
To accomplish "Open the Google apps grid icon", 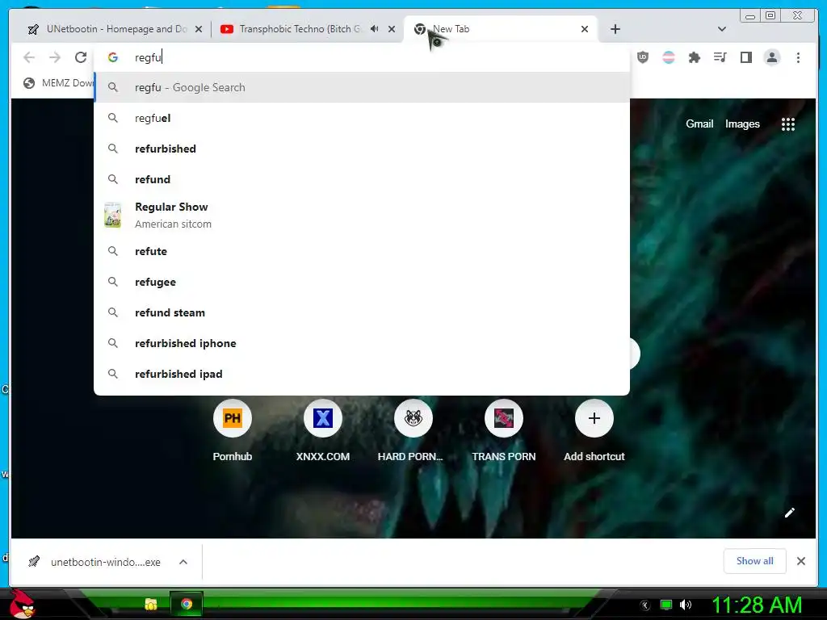I will pos(788,124).
